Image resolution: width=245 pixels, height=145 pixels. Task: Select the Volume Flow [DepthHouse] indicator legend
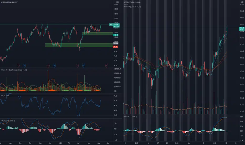(14, 70)
